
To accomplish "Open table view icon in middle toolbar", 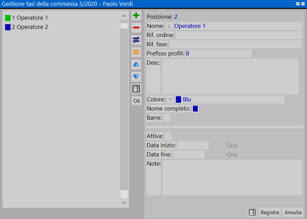I will point(136,89).
